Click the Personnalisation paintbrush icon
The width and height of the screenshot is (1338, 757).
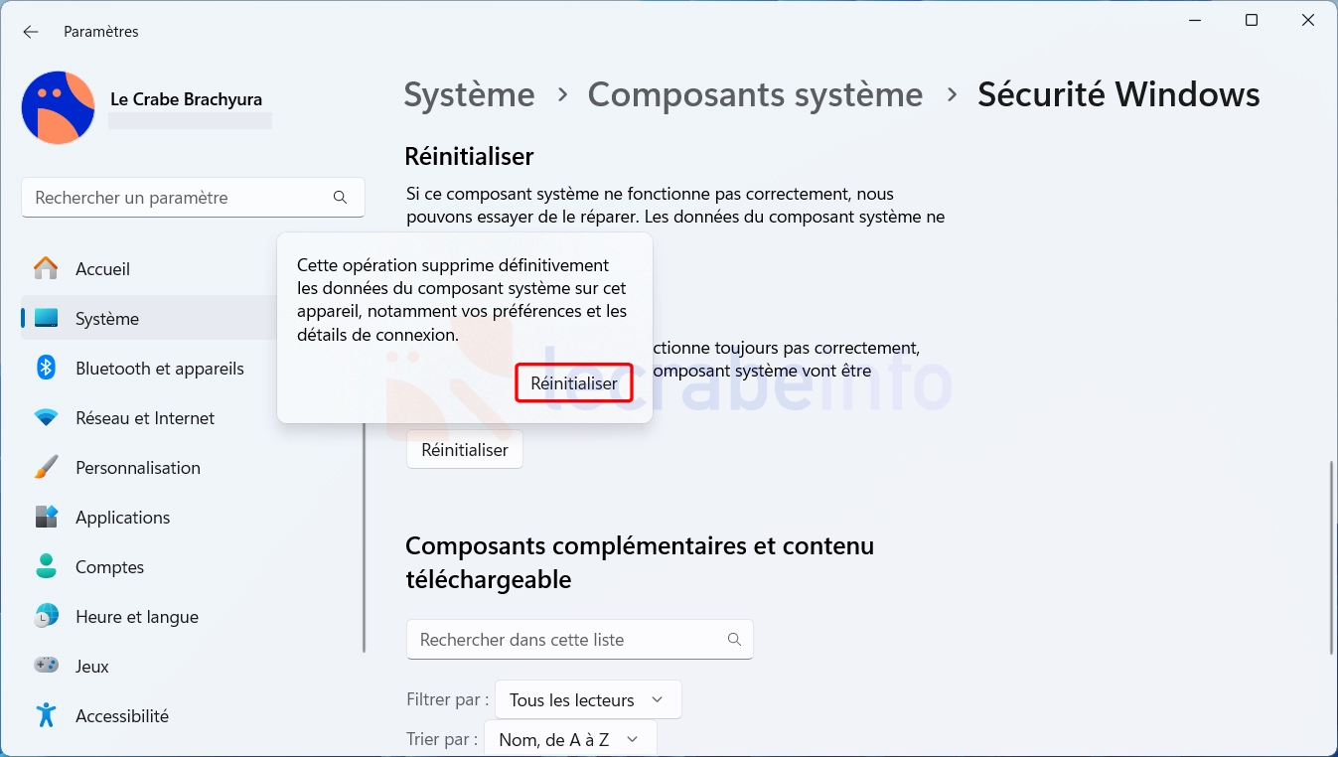pos(46,467)
